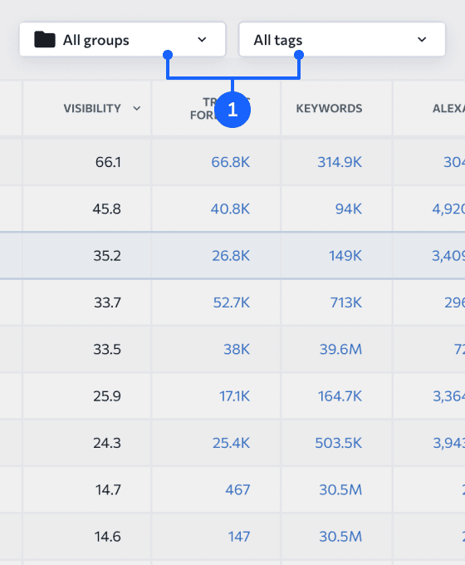Open the All groups dropdown

coord(122,40)
